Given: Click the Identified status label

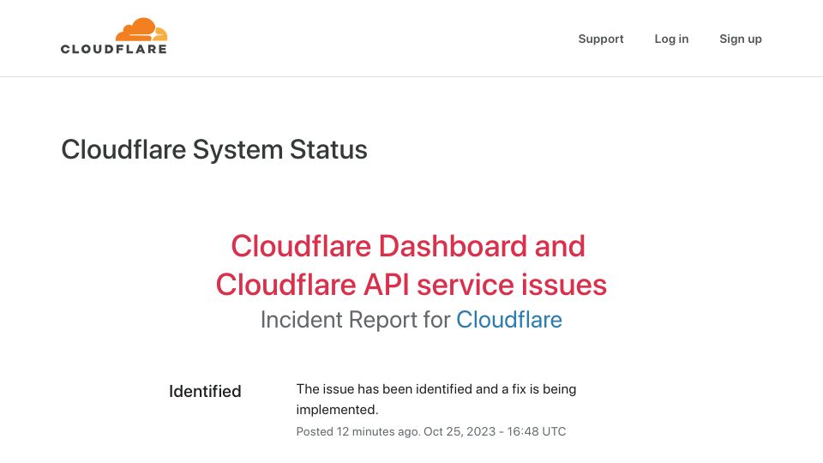Looking at the screenshot, I should click(205, 391).
